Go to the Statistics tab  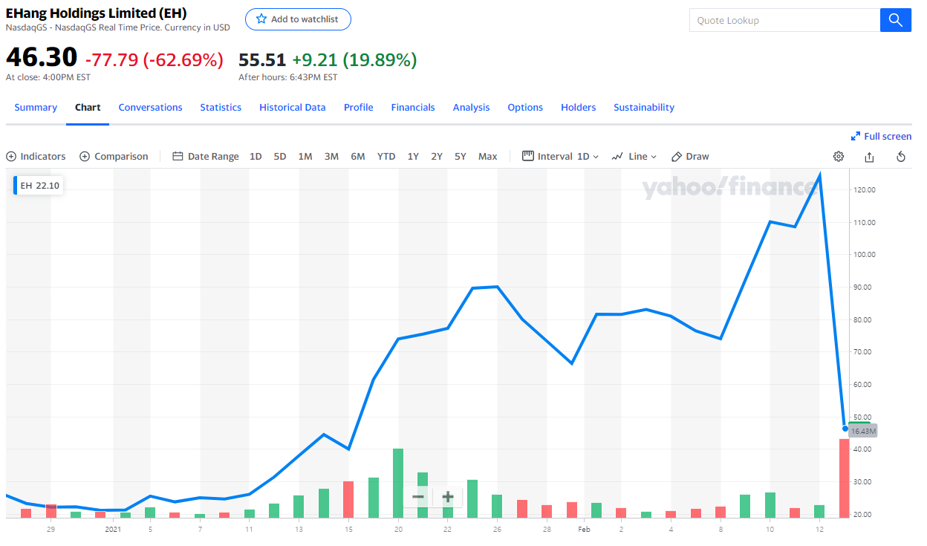pos(221,107)
